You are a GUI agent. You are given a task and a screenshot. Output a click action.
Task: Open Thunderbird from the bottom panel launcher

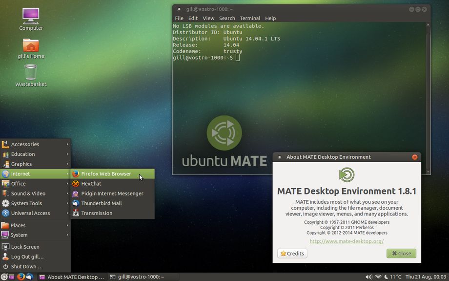(29, 277)
